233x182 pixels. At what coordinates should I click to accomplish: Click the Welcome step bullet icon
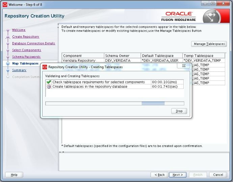pyautogui.click(x=8, y=30)
